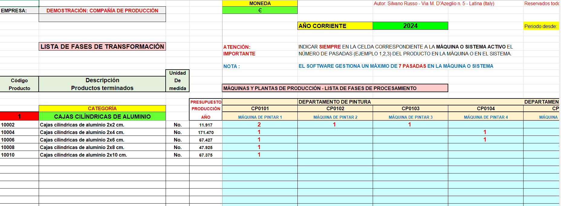
Task: Select the Periodo desde: yellow cell
Action: coord(541,26)
